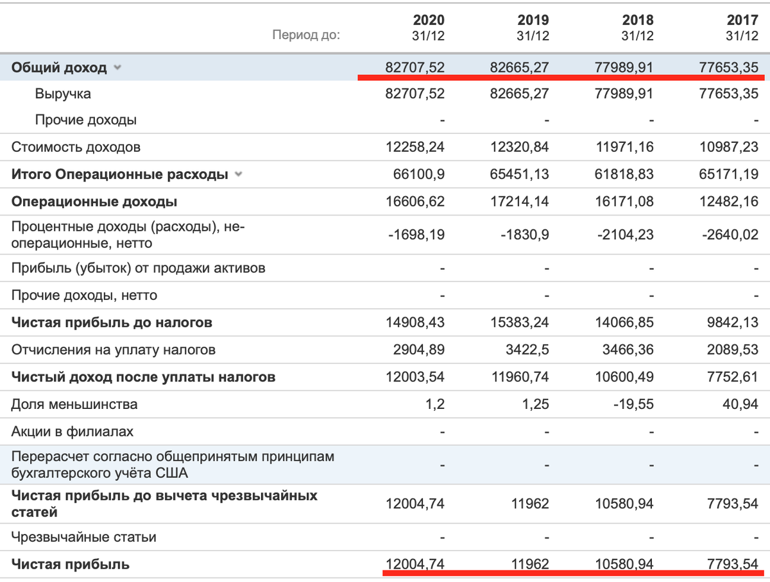Click after-tax income value 10600,49

(624, 377)
